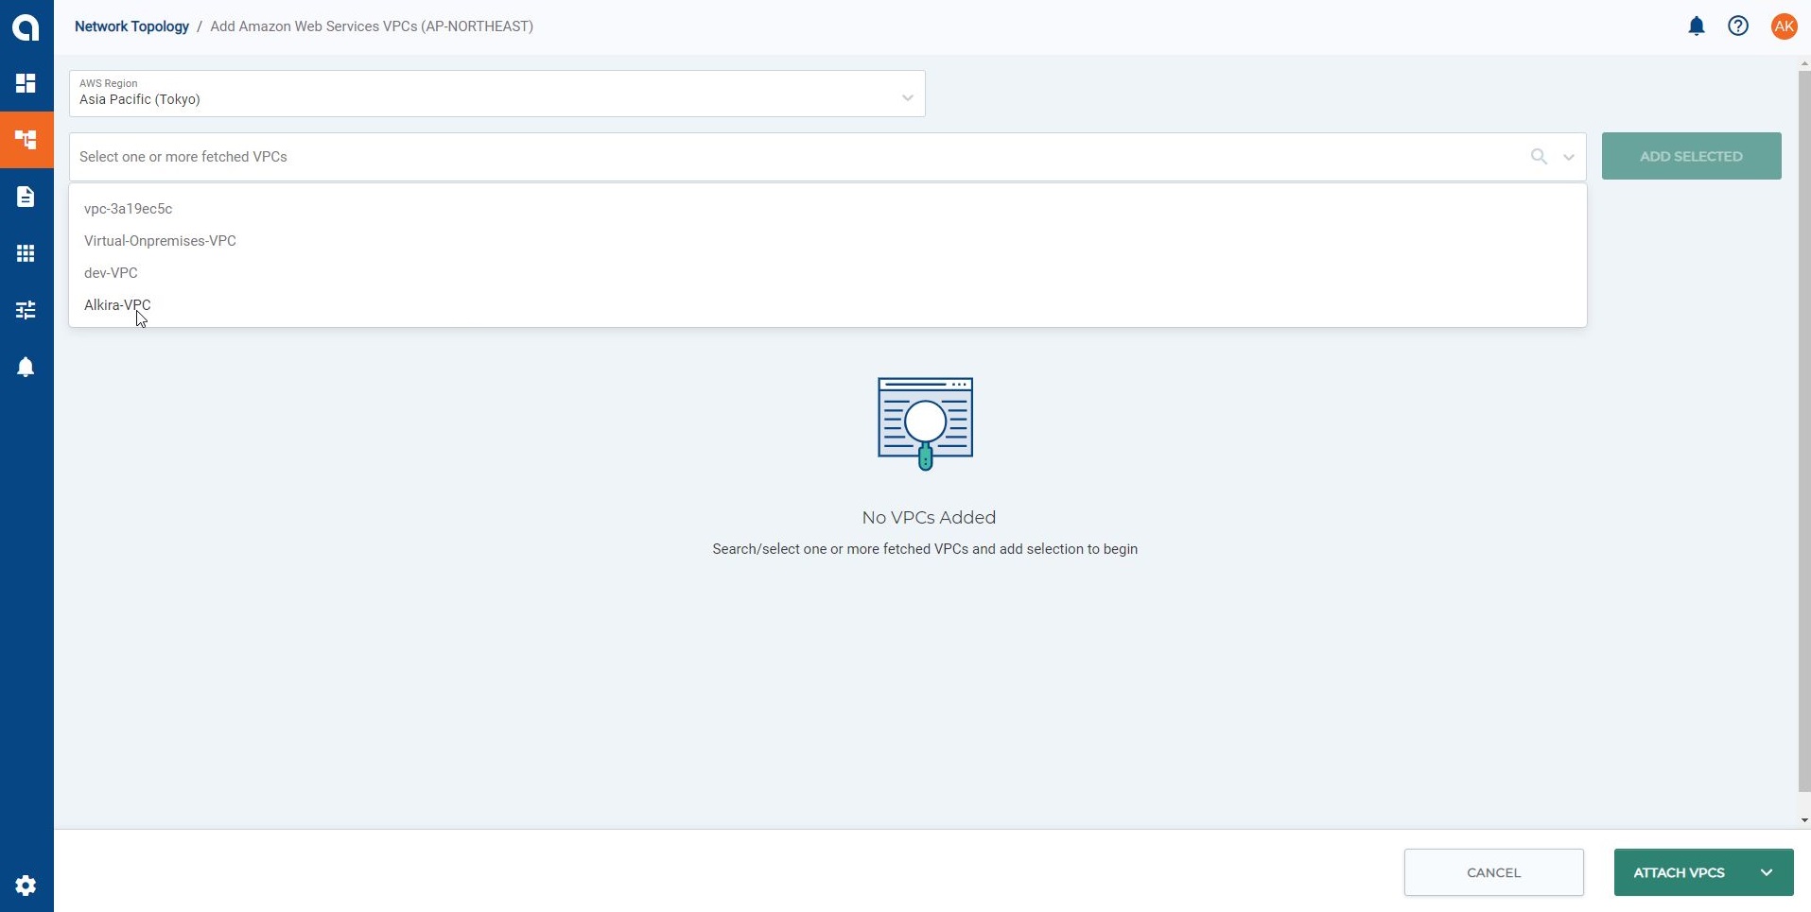Viewport: 1811px width, 912px height.
Task: Click the notifications bell in header
Action: 1697,26
